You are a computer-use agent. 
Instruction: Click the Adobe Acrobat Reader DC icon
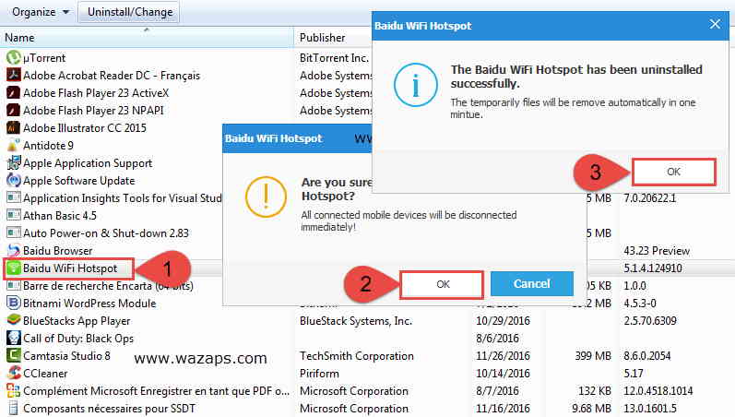[x=14, y=75]
